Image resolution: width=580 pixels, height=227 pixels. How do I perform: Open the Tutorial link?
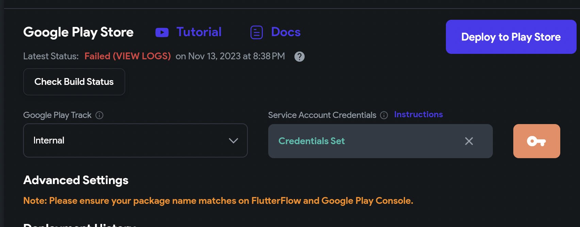[x=199, y=32]
